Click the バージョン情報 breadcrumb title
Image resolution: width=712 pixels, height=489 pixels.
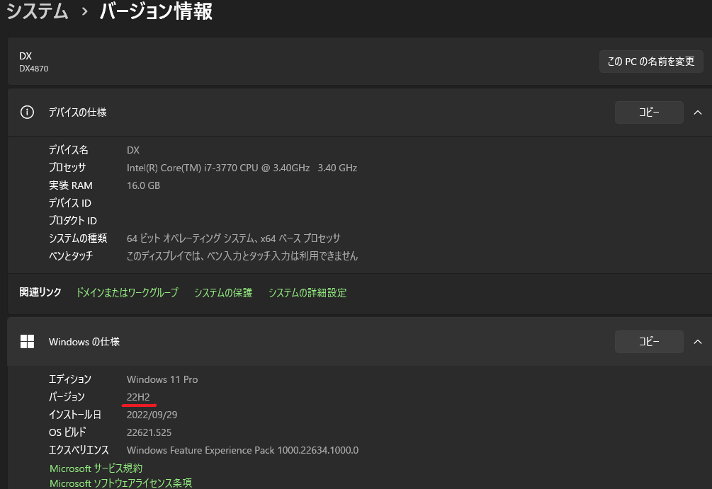(156, 11)
